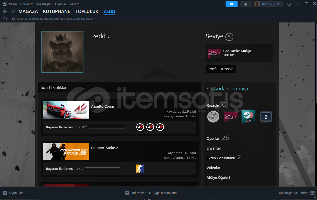Open the Assetto Corsa game banner
The width and height of the screenshot is (317, 200).
pos(66,110)
